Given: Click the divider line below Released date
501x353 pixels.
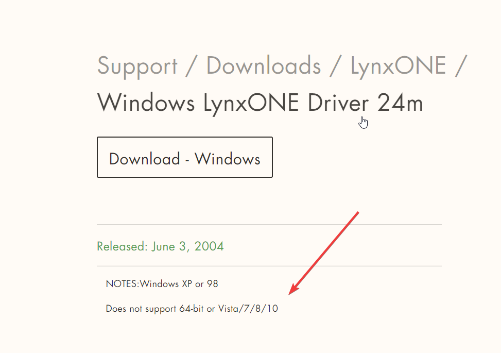Looking at the screenshot, I should pyautogui.click(x=269, y=266).
